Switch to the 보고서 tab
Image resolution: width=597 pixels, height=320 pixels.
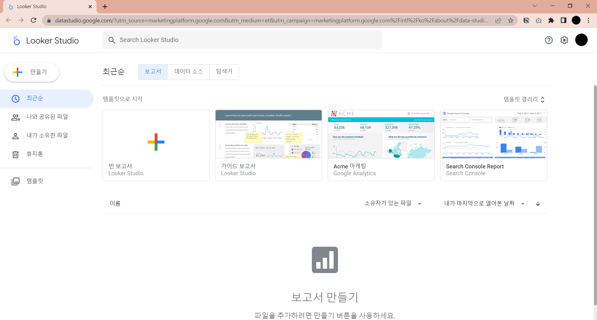pos(153,72)
